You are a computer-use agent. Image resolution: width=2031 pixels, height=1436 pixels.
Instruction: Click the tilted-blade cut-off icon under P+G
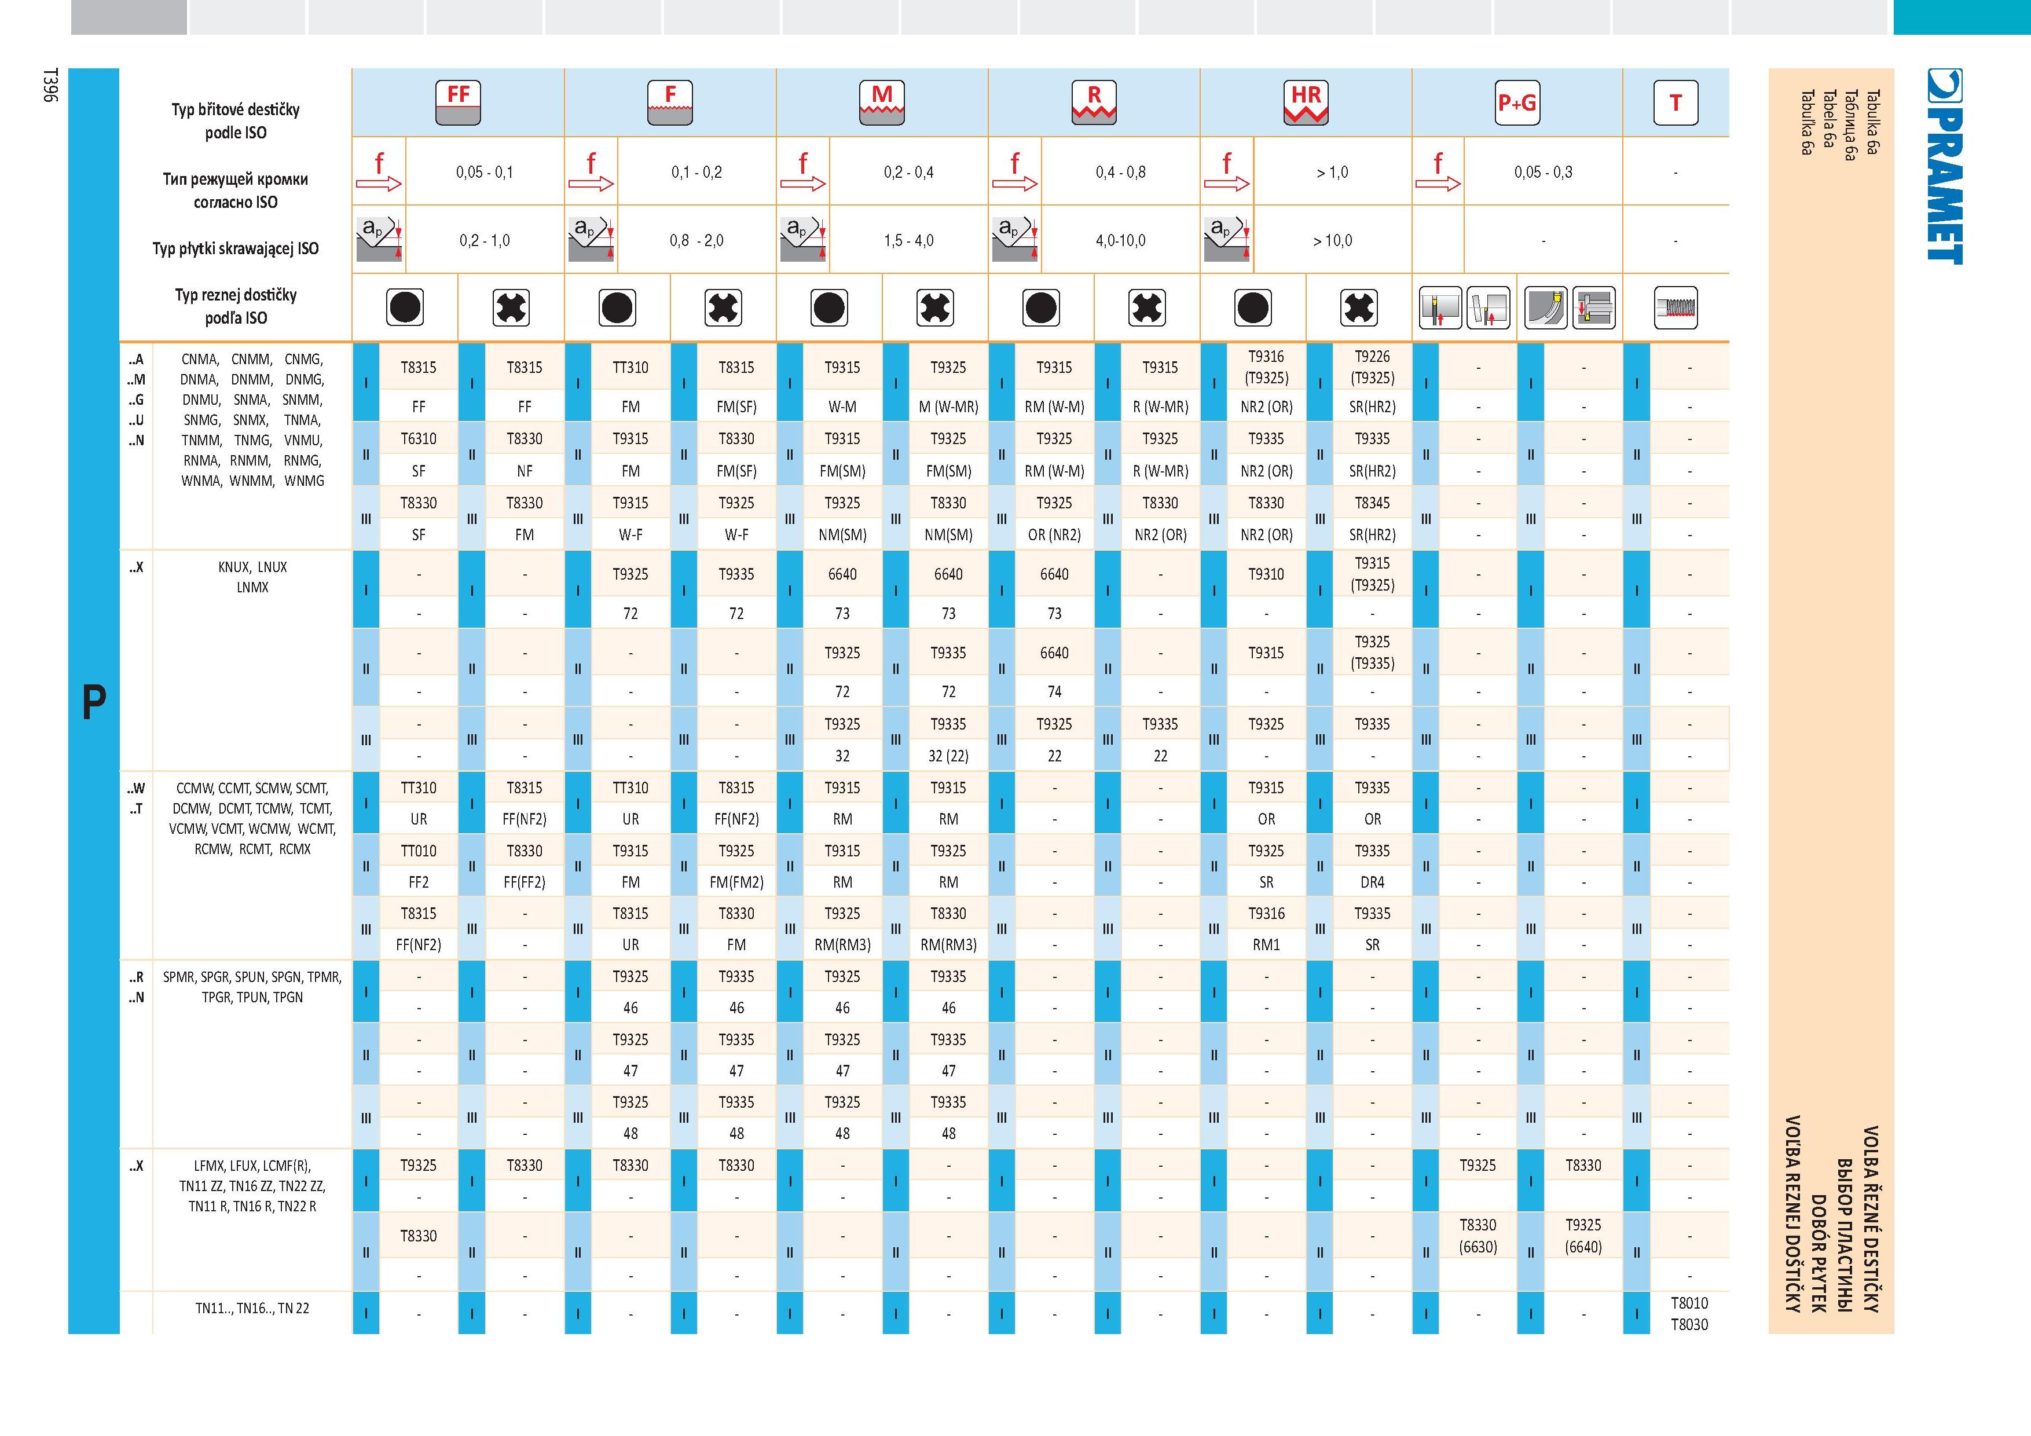pos(1488,308)
